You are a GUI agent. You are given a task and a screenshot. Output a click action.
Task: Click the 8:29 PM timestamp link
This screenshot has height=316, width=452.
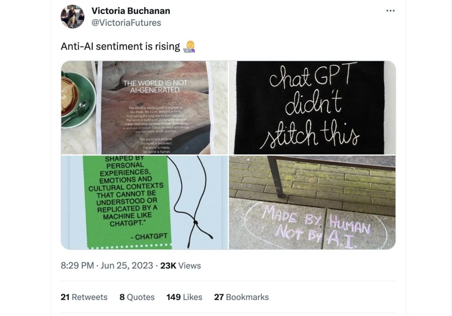(77, 265)
